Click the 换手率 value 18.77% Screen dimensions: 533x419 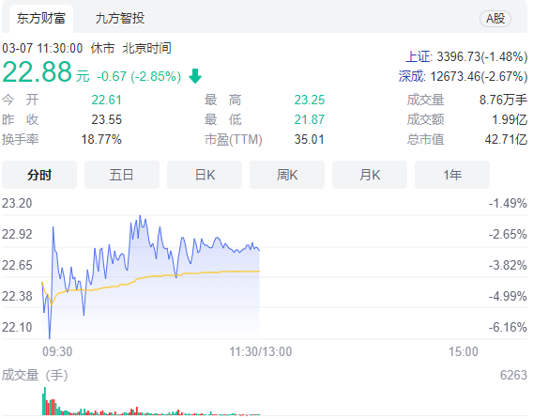point(101,139)
